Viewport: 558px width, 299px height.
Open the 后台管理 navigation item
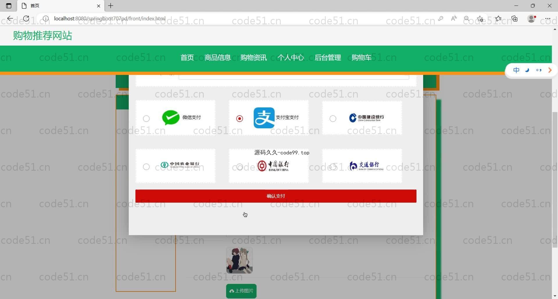[x=328, y=57]
